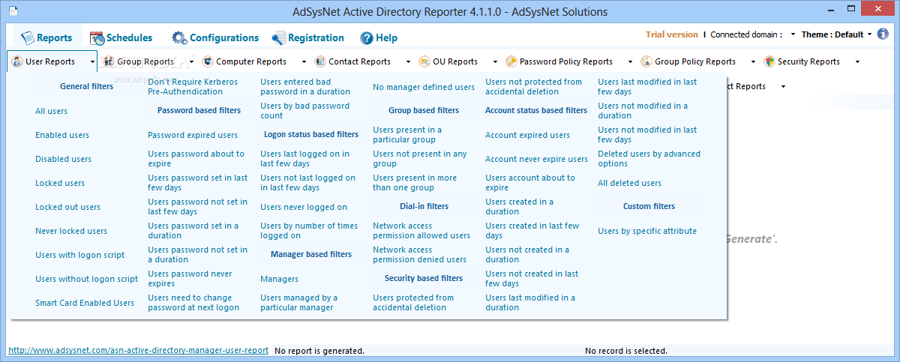900x362 pixels.
Task: Choose Disabled users filter
Action: click(63, 159)
